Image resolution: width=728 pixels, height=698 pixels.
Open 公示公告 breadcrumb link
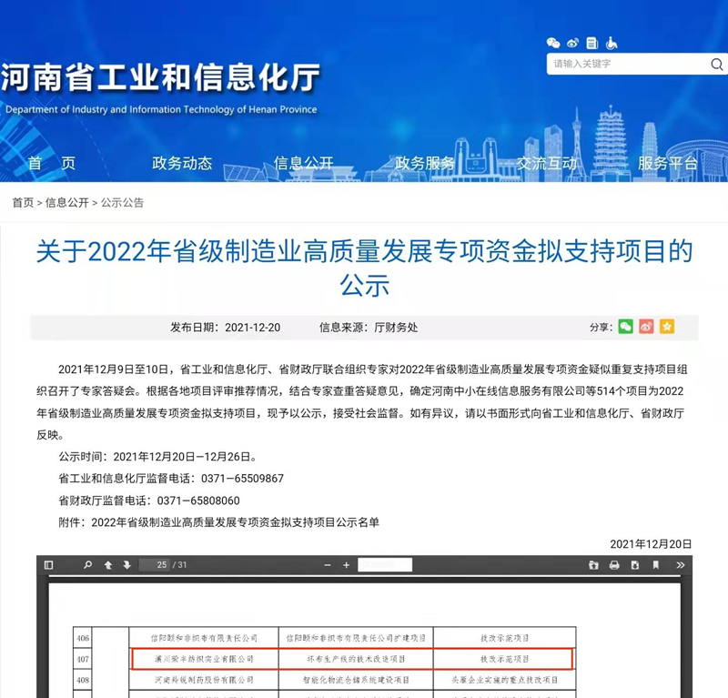(122, 203)
